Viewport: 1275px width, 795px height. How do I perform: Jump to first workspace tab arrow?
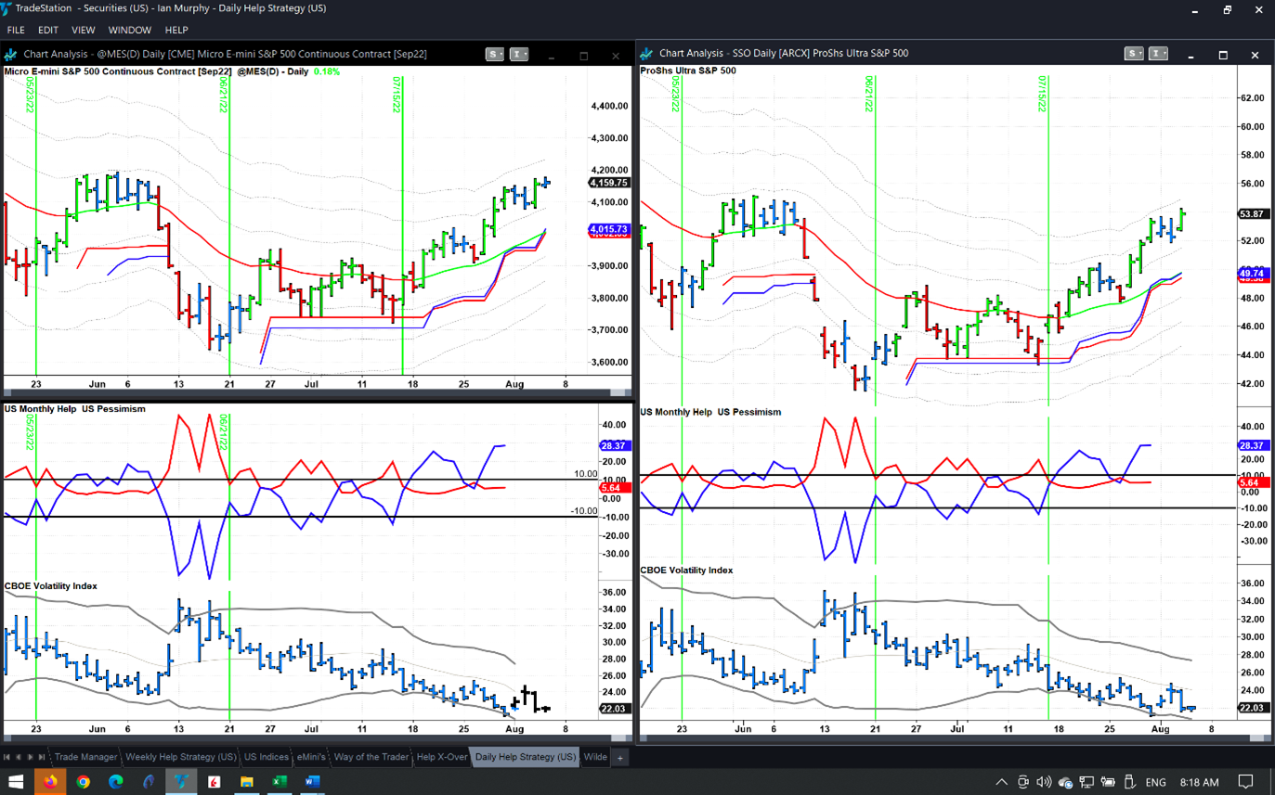[7, 757]
